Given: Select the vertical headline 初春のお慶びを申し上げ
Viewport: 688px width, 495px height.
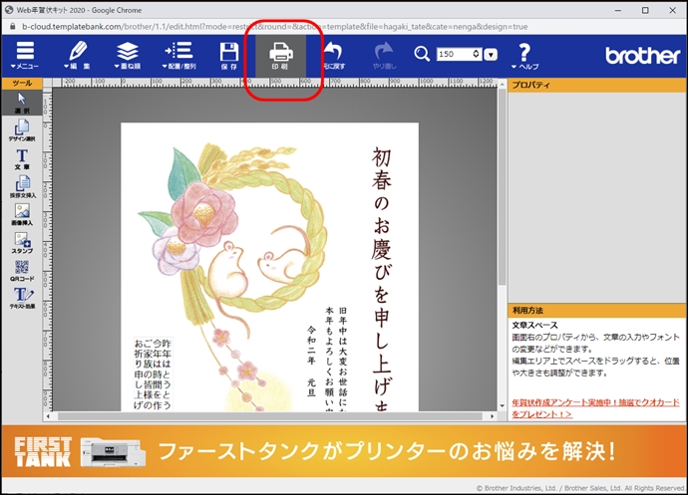Looking at the screenshot, I should 381,279.
